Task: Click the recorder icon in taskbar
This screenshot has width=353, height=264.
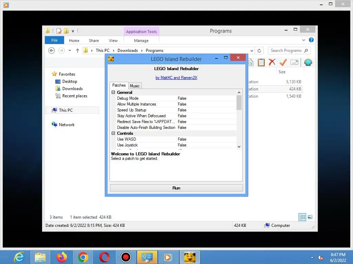Action: click(125, 257)
